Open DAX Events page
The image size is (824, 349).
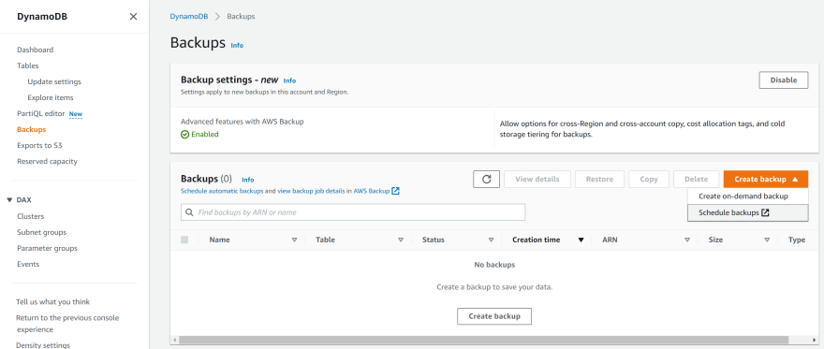[x=28, y=264]
